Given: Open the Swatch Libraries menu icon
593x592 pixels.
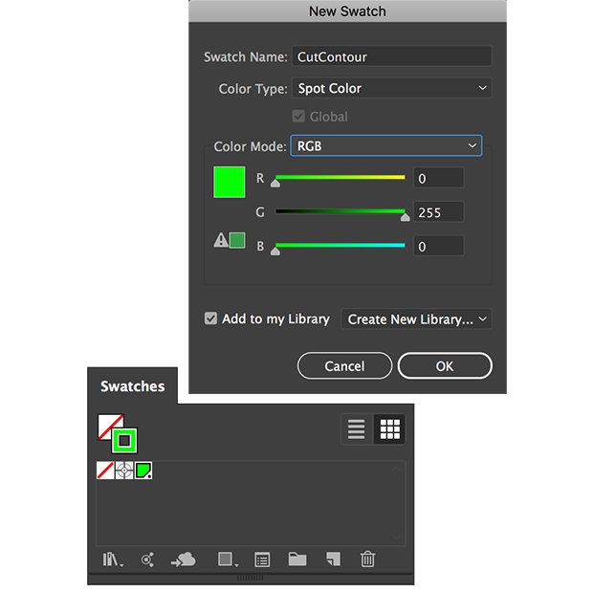Looking at the screenshot, I should pyautogui.click(x=113, y=559).
